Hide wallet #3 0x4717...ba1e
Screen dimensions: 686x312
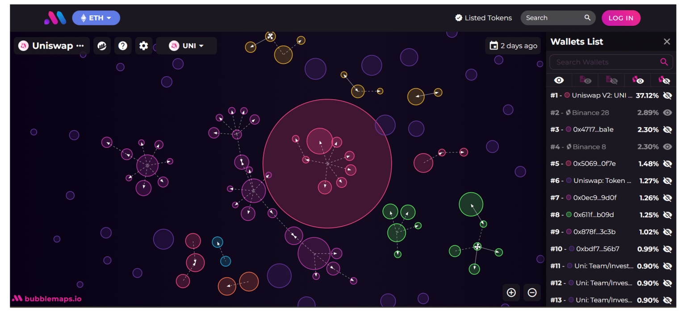pyautogui.click(x=667, y=130)
